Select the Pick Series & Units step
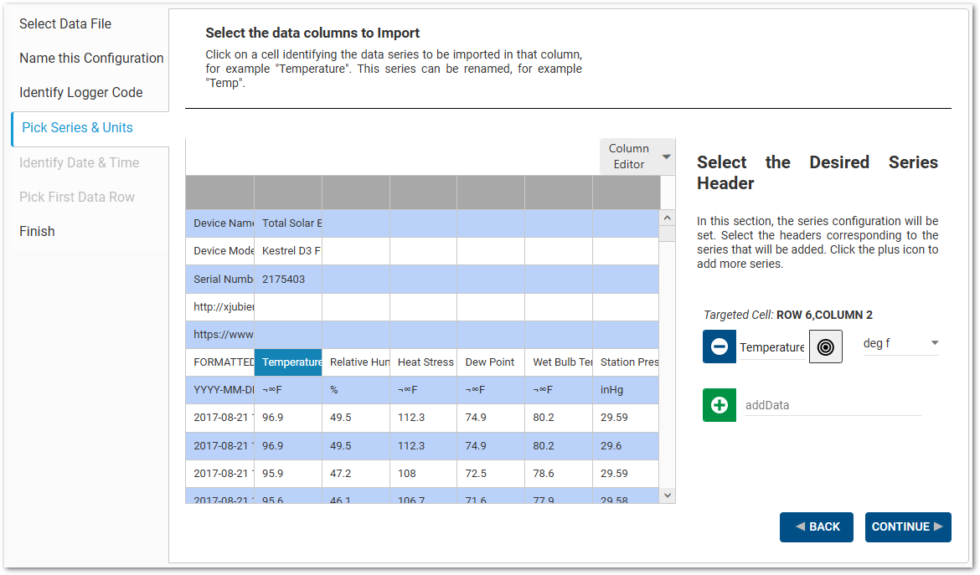Viewport: 980px width, 575px height. point(77,127)
